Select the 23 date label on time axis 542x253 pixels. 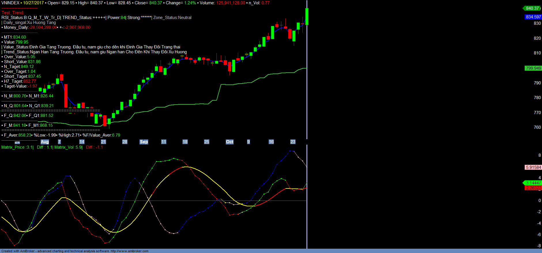(x=293, y=142)
